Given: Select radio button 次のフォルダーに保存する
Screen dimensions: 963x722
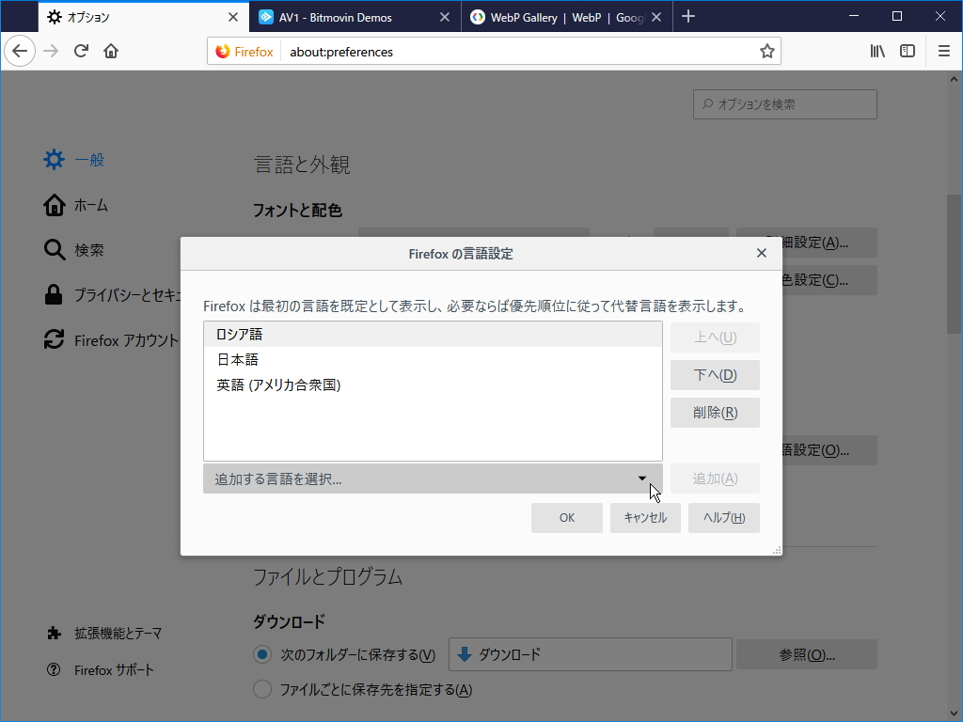Looking at the screenshot, I should click(x=262, y=654).
